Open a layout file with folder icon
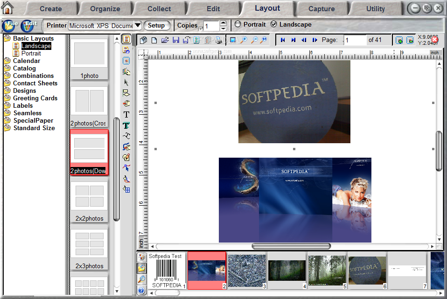The height and width of the screenshot is (299, 447). (165, 40)
